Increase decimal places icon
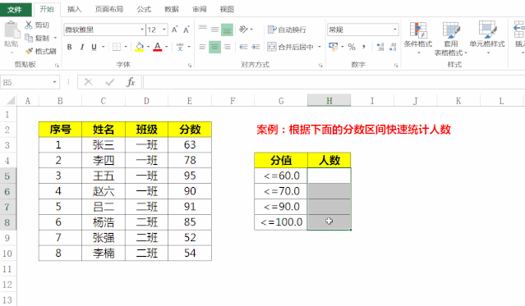 click(380, 47)
